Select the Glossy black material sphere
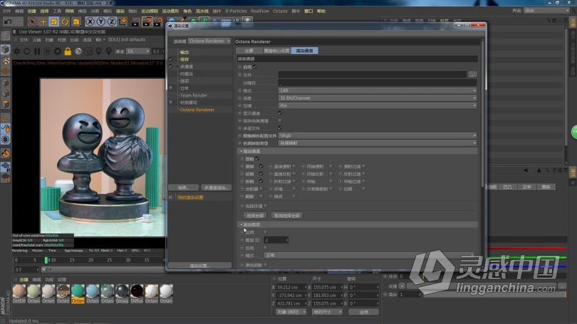The height and width of the screenshot is (324, 577). tap(122, 291)
